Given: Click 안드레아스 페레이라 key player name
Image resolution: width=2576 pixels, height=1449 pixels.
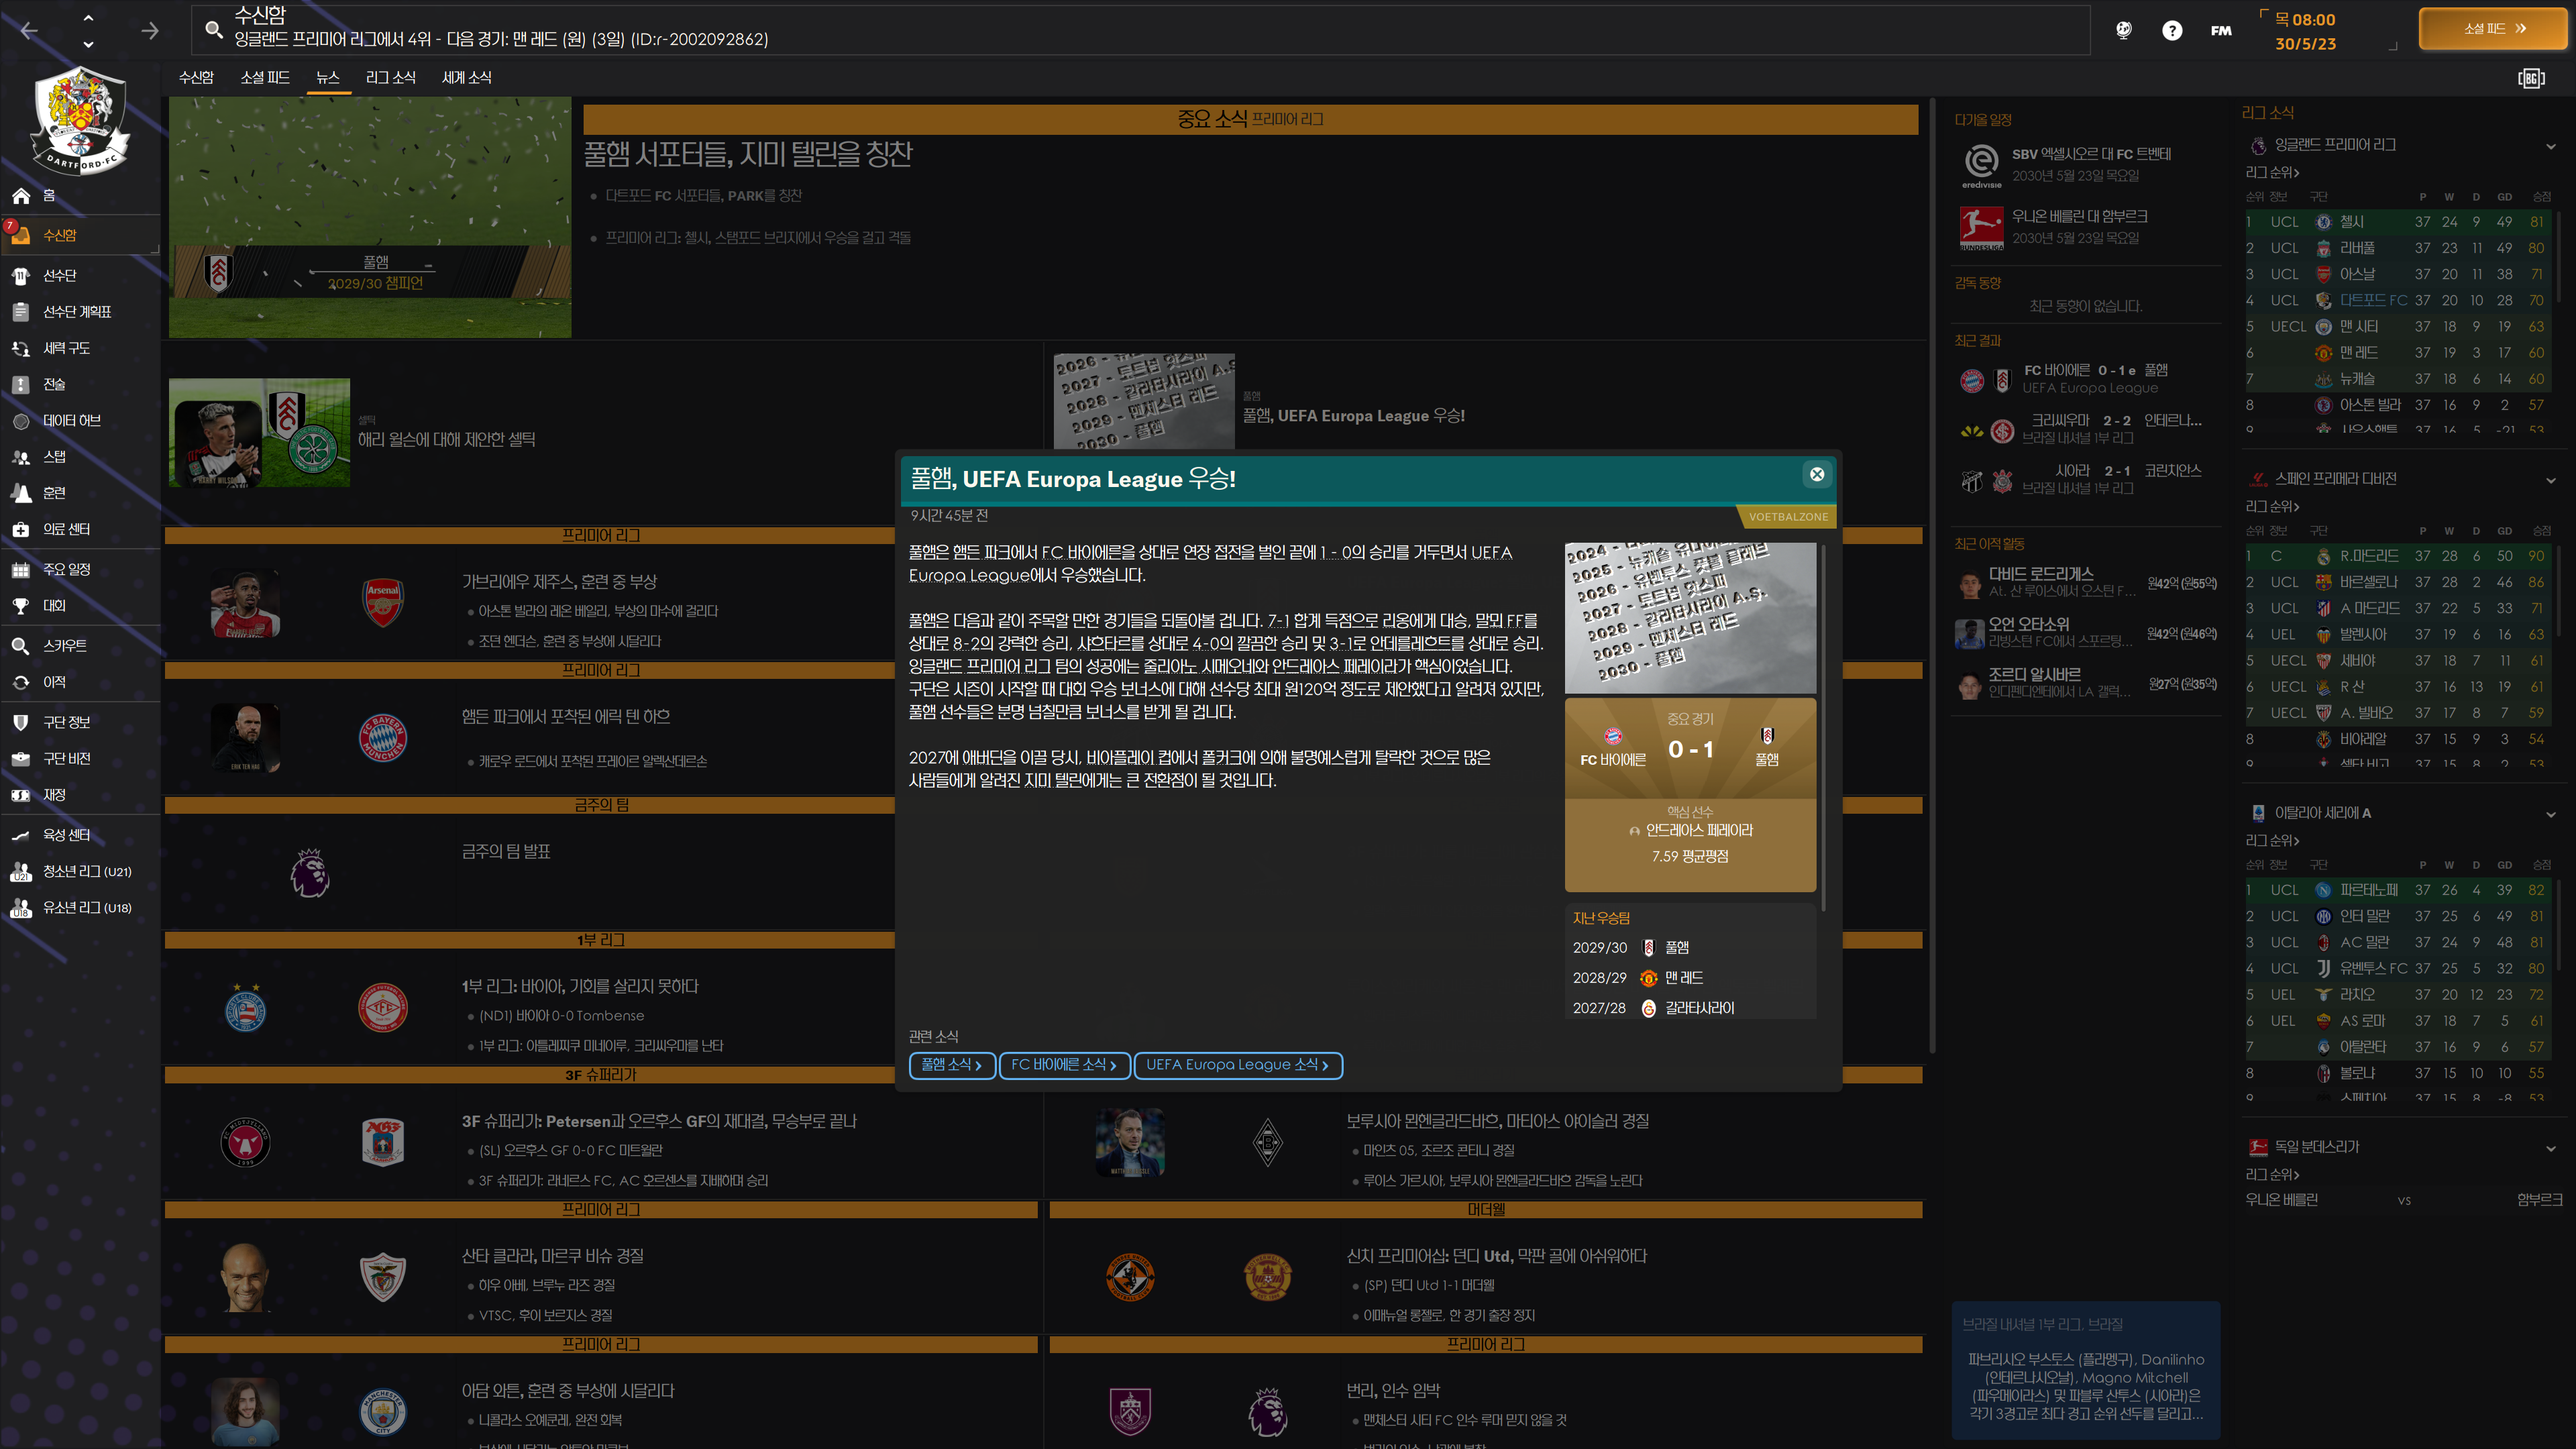Looking at the screenshot, I should (x=1699, y=830).
